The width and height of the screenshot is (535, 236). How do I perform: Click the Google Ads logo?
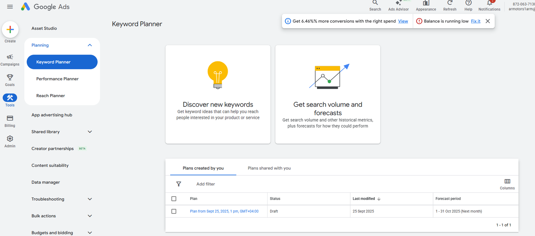point(45,7)
